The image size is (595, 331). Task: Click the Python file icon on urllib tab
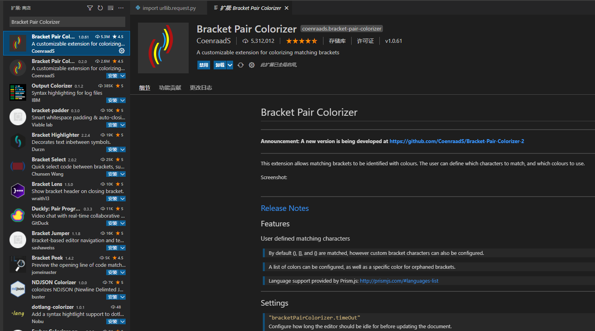[138, 8]
